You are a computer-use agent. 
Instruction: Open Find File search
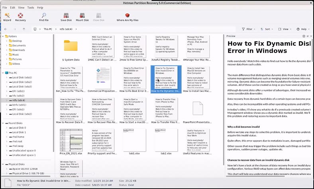(44, 17)
